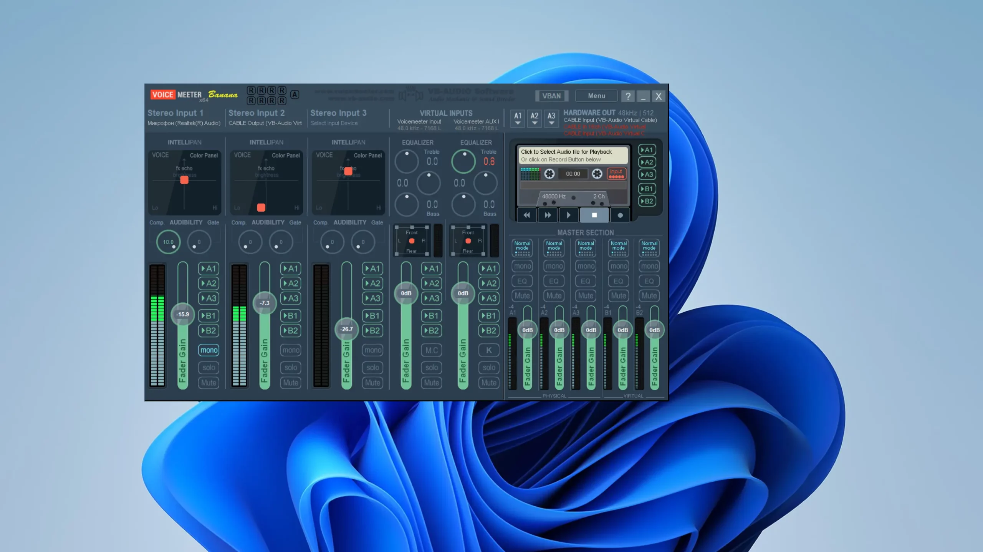Start recording with the cassette record button
Viewport: 983px width, 552px height.
pyautogui.click(x=620, y=215)
